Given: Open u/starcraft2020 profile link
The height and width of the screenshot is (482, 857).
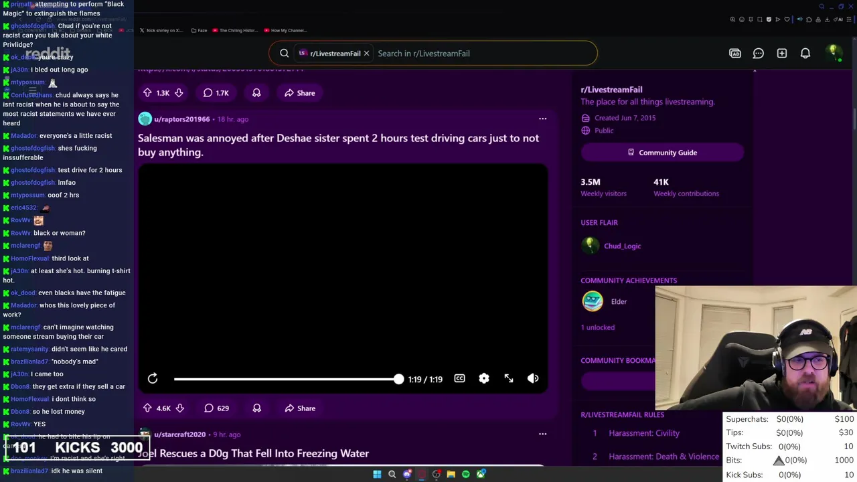Looking at the screenshot, I should [x=179, y=434].
